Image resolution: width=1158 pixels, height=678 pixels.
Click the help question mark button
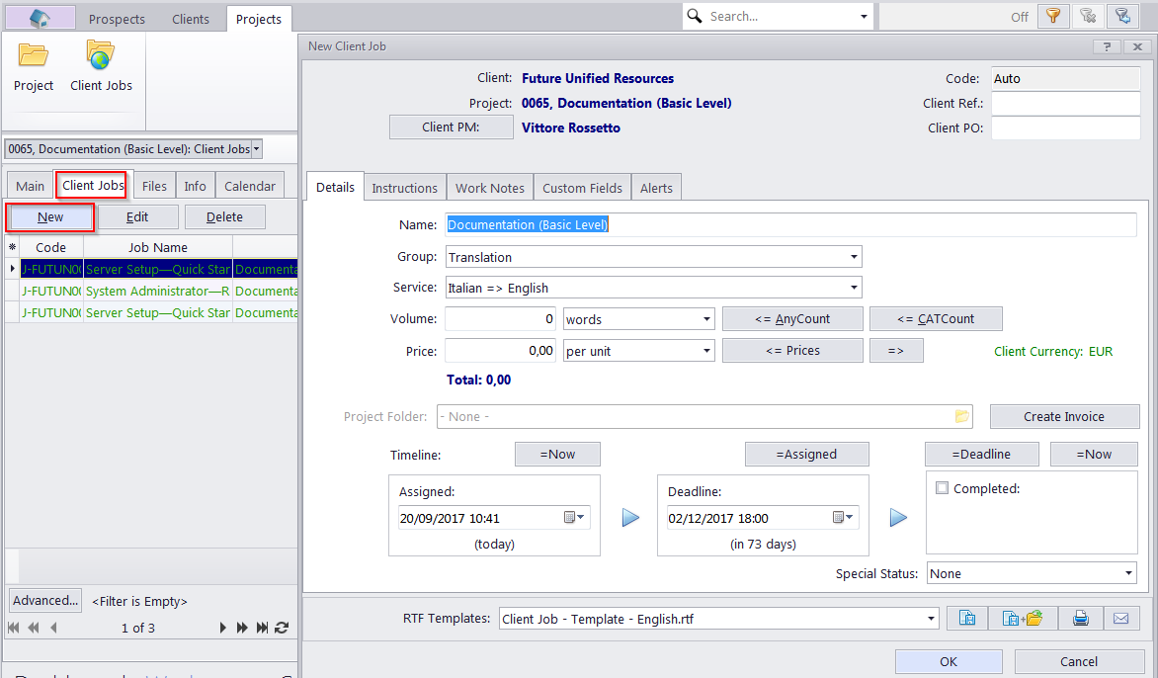point(1107,46)
